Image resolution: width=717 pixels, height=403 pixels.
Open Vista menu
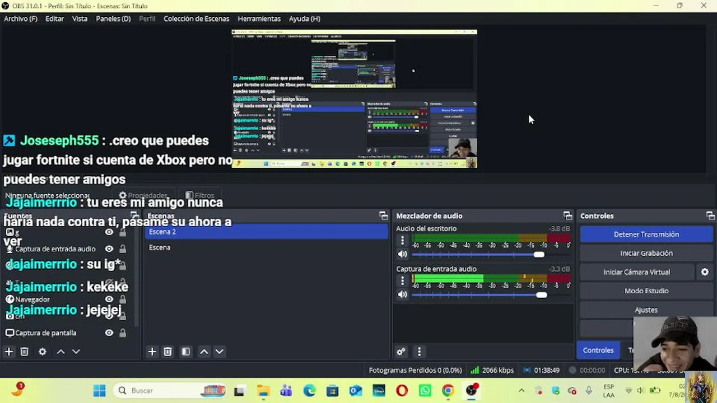80,18
